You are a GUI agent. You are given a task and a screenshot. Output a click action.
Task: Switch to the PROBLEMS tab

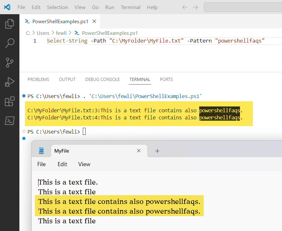click(38, 79)
